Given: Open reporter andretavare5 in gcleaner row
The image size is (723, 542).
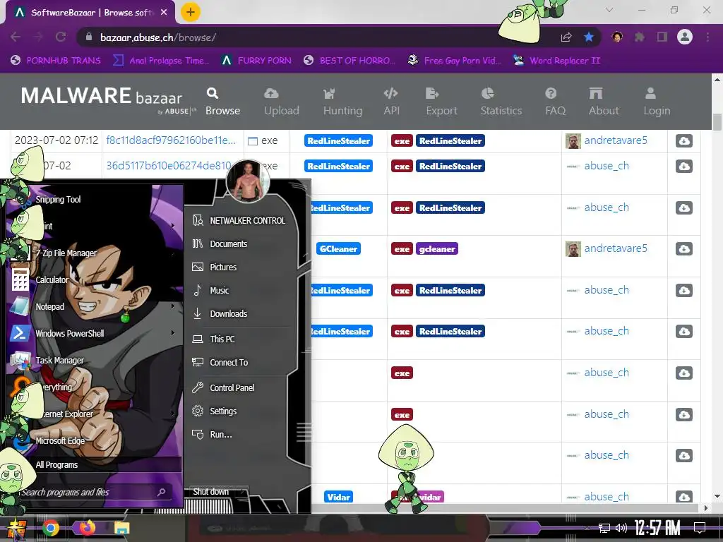Looking at the screenshot, I should (x=616, y=248).
